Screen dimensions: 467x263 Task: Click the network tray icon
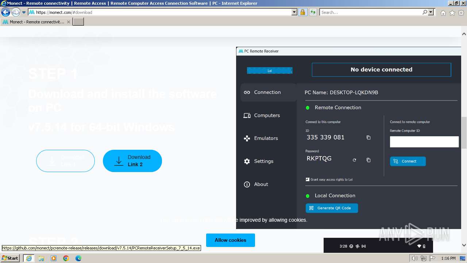(423, 258)
